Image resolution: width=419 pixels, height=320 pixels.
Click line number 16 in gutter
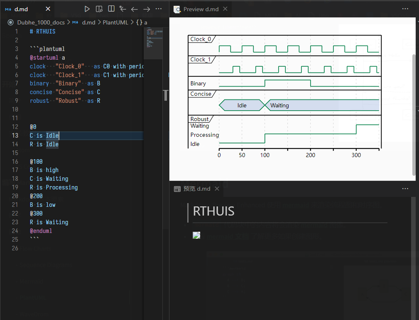point(15,162)
